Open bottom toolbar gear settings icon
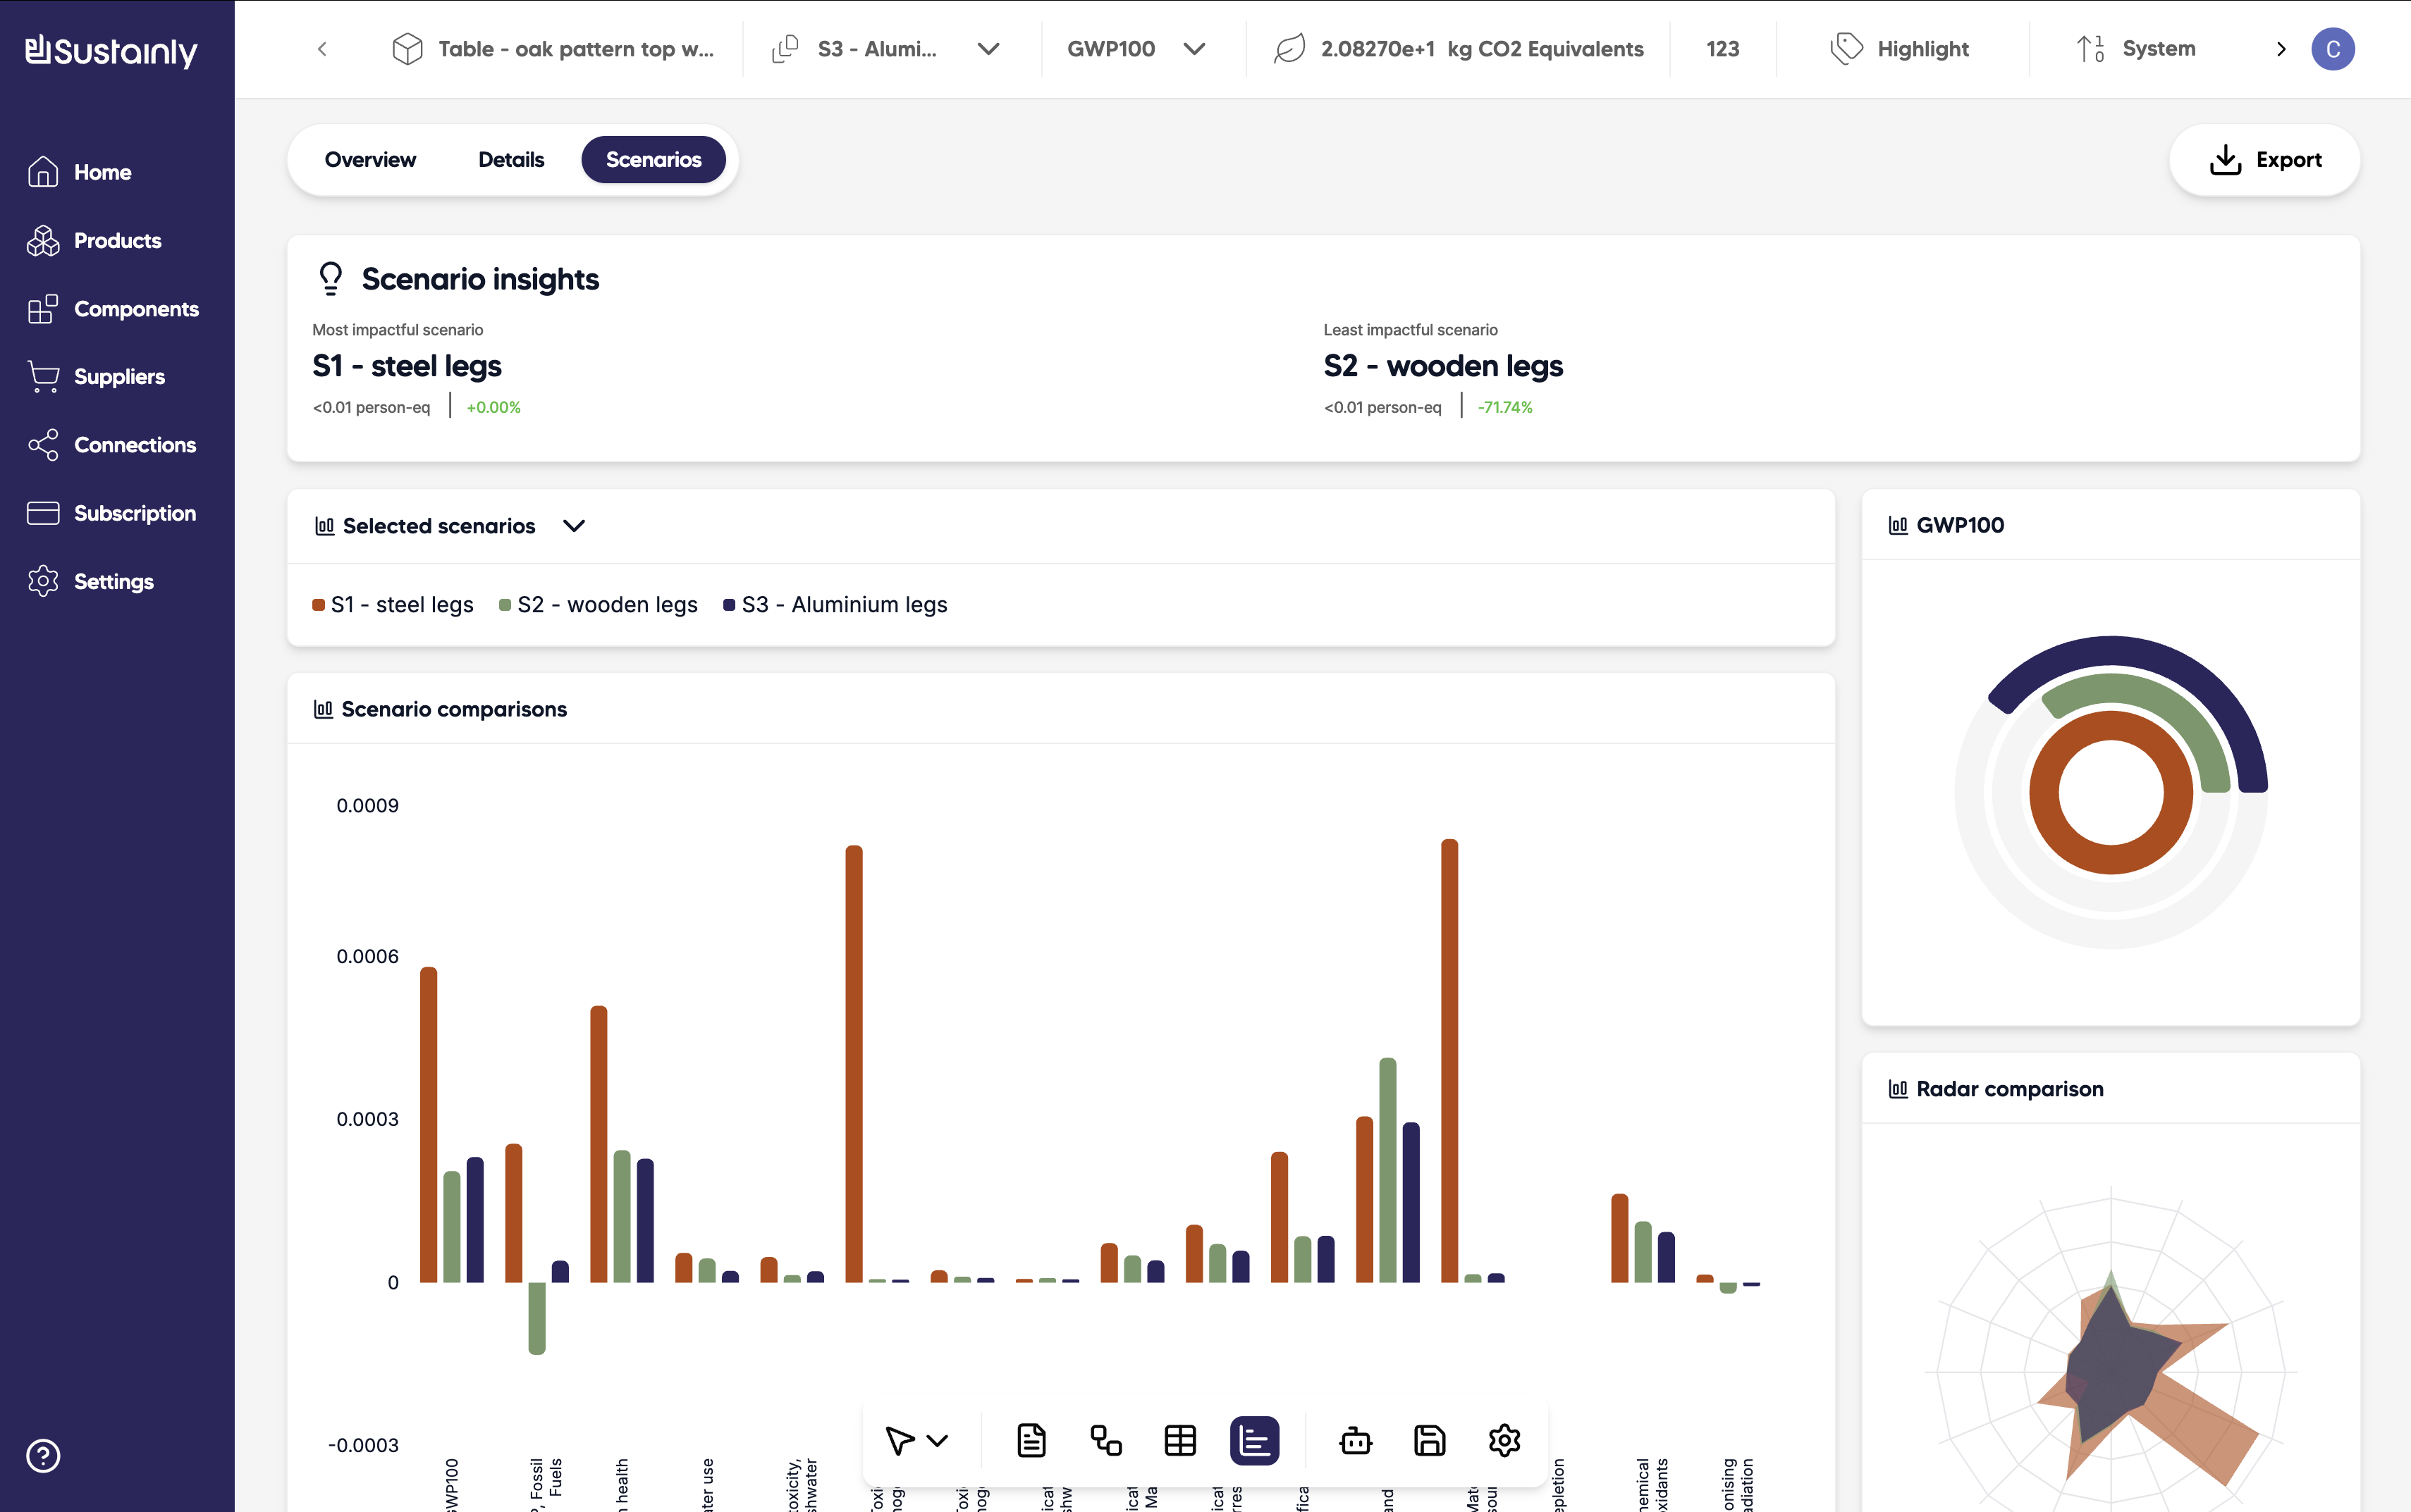2411x1512 pixels. [x=1504, y=1440]
